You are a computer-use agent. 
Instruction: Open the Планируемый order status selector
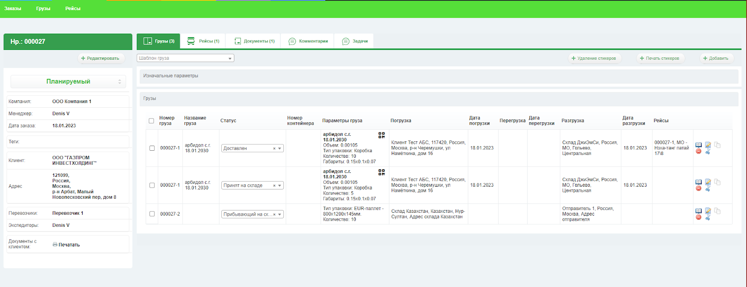coord(68,82)
